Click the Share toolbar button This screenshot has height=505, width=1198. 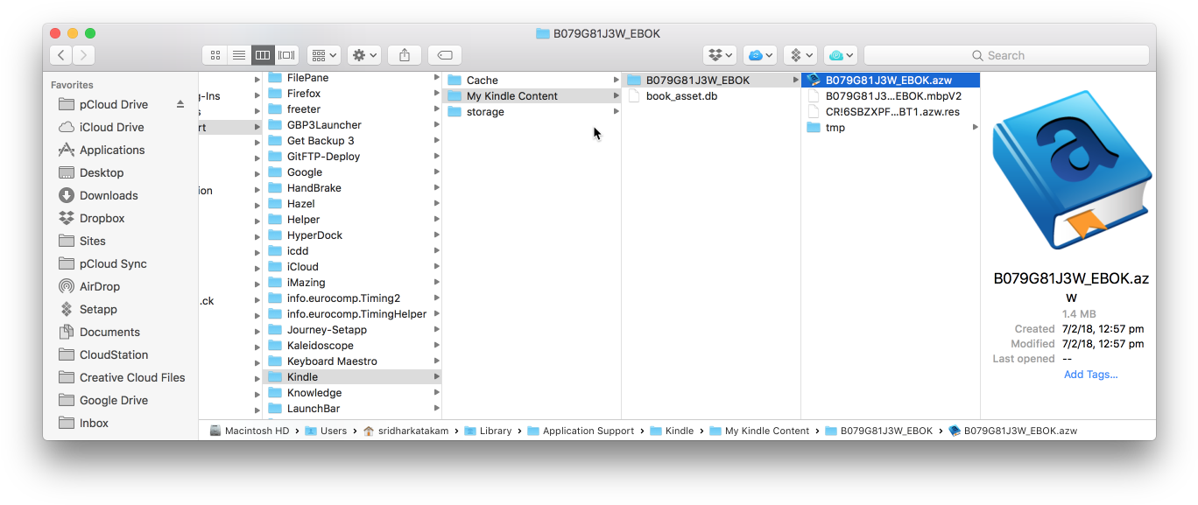tap(404, 55)
